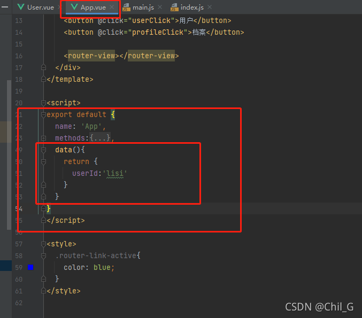Click the return keyword on line 50
The height and width of the screenshot is (318, 362).
point(76,161)
